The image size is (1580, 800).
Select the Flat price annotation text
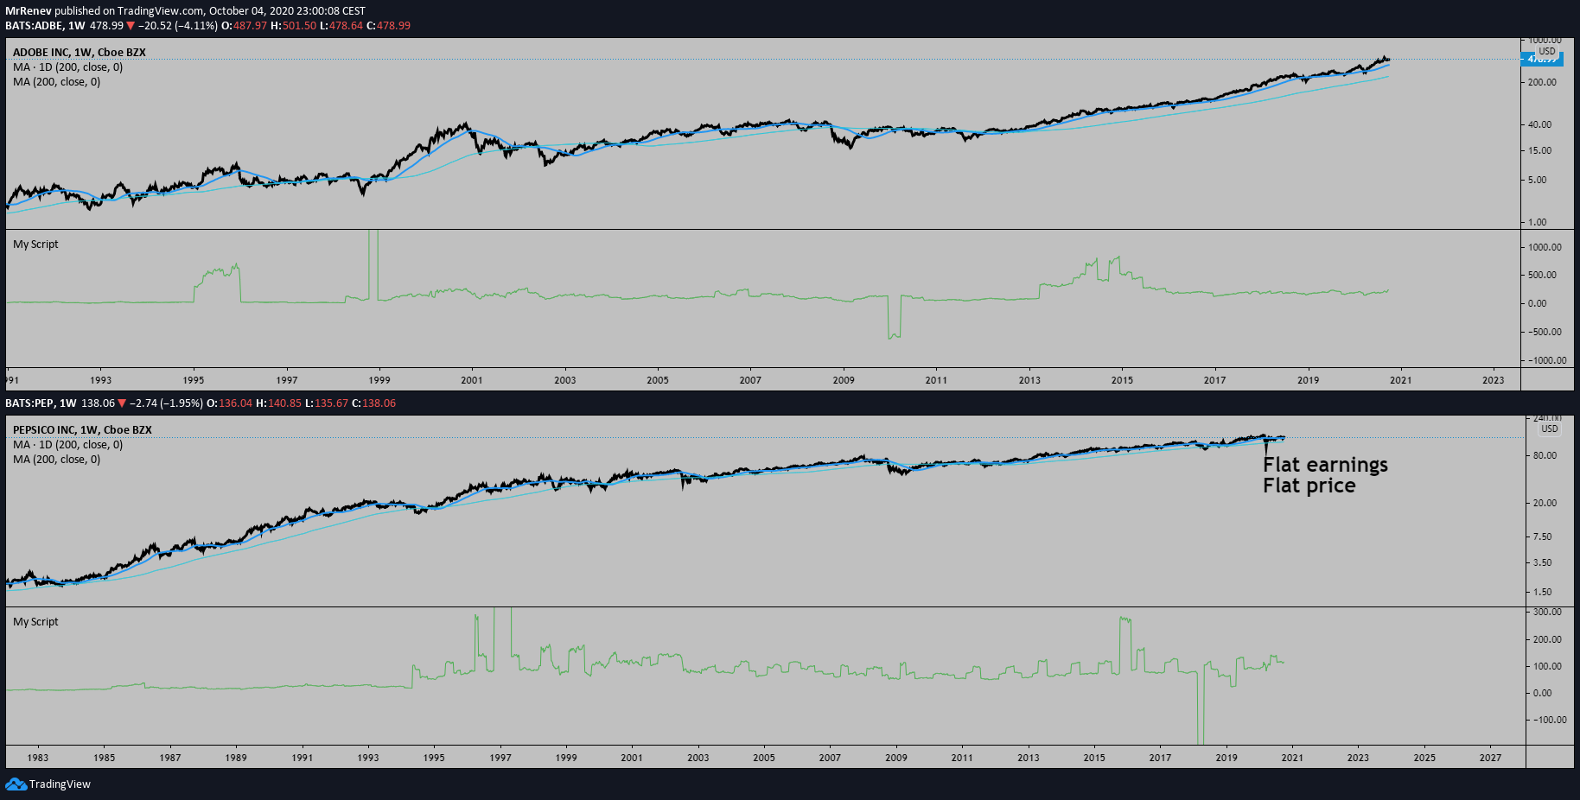point(1309,486)
